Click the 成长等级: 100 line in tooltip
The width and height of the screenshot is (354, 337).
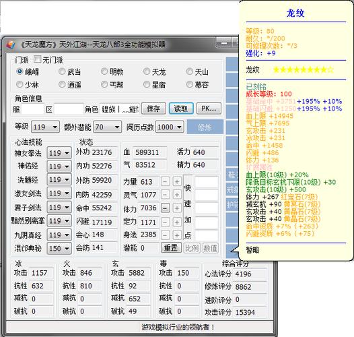[269, 94]
